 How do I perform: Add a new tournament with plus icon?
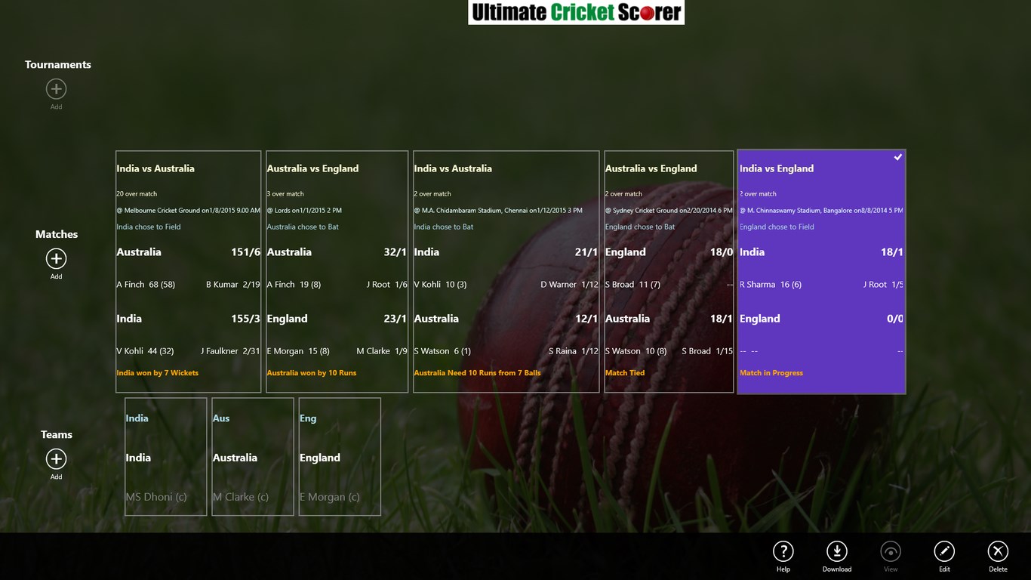pyautogui.click(x=57, y=89)
